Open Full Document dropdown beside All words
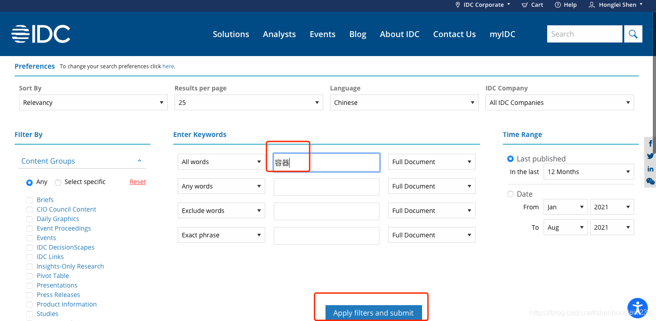The height and width of the screenshot is (321, 656). click(432, 162)
